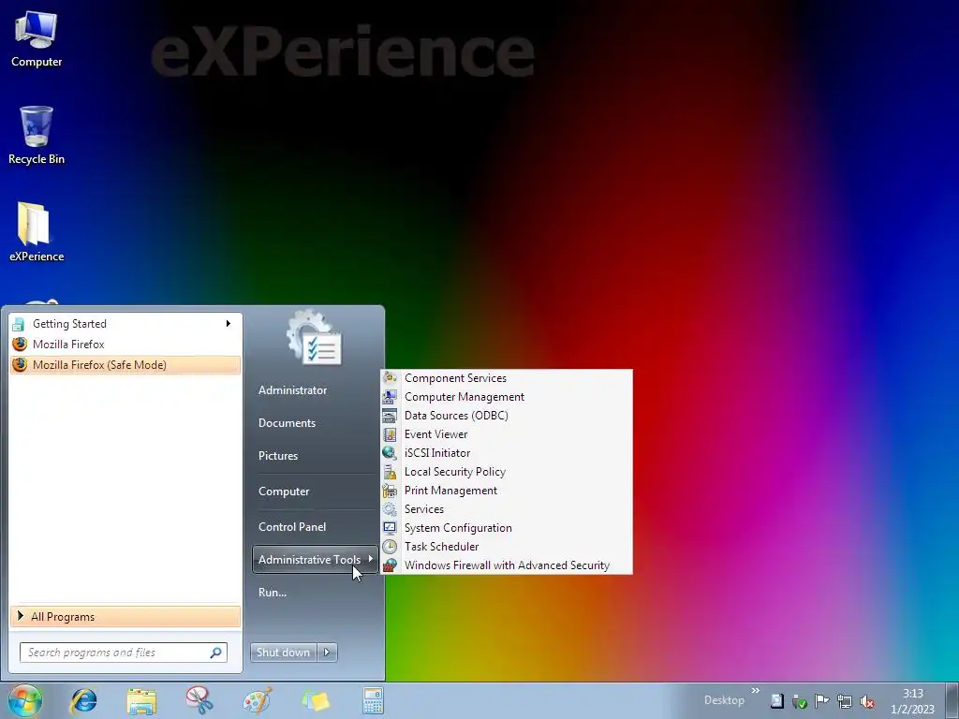Open Computer from Start menu
The width and height of the screenshot is (959, 719).
click(284, 492)
